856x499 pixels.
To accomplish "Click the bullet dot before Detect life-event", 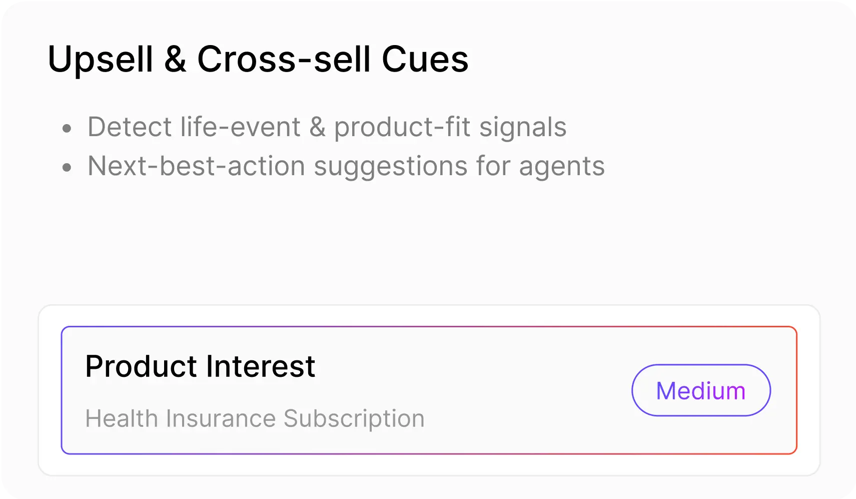I will [67, 129].
